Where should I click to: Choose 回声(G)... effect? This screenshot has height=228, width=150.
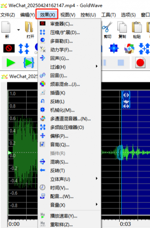click(x=69, y=58)
